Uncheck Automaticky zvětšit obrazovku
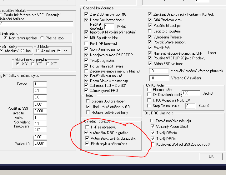The image size is (226, 175). (88, 138)
